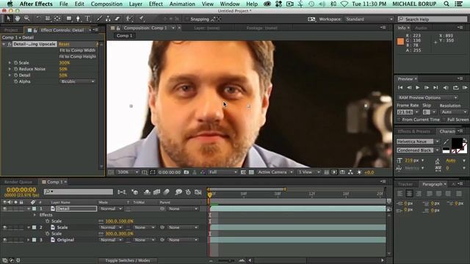Open Active Camera dropdown
Screen dimensions: 470x264
275,172
